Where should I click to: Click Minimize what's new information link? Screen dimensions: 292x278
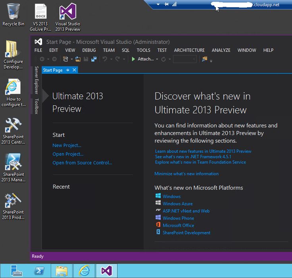click(x=186, y=173)
